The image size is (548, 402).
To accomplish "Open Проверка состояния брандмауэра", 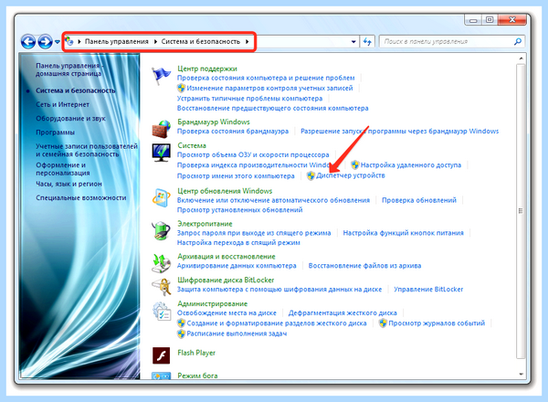I will tap(233, 131).
